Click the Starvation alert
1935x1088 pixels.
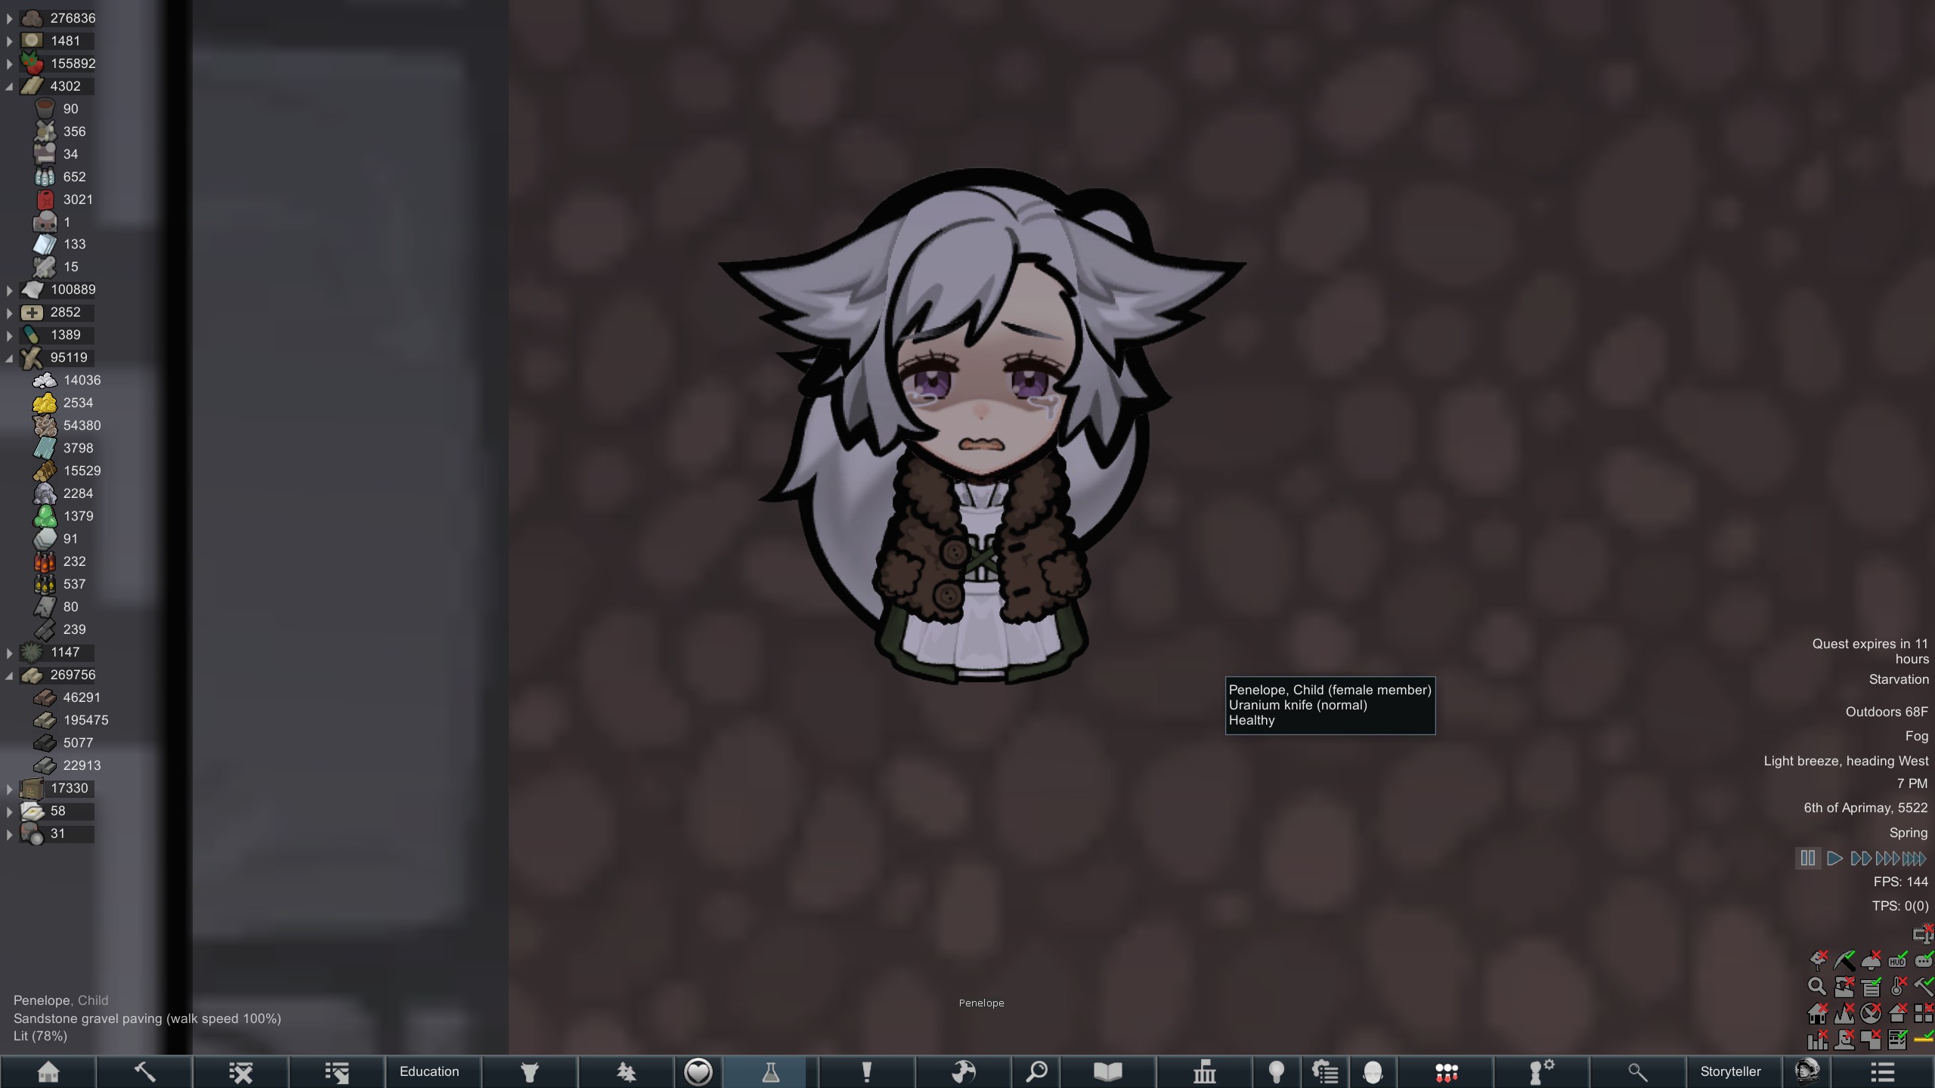[x=1898, y=679]
